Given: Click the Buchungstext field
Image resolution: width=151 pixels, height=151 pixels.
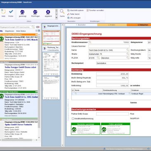Looking at the screenshot, I should click(x=123, y=63).
